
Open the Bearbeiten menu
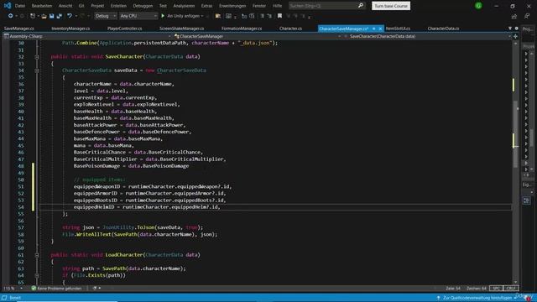click(42, 6)
